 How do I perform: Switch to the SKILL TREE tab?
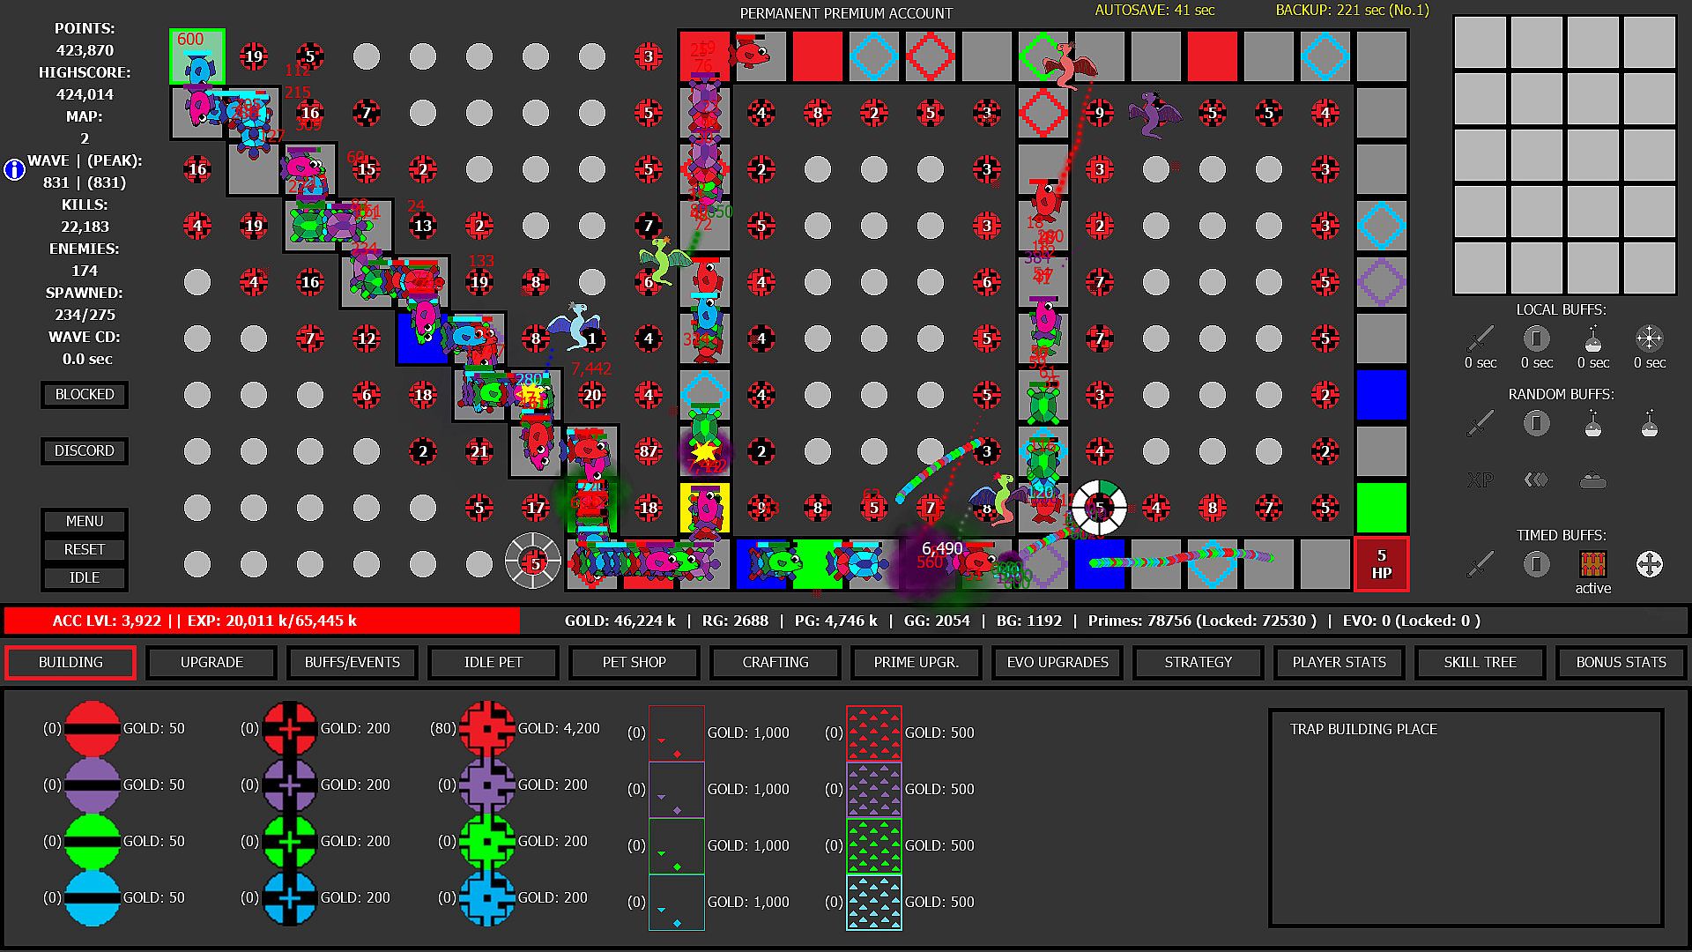1480,662
